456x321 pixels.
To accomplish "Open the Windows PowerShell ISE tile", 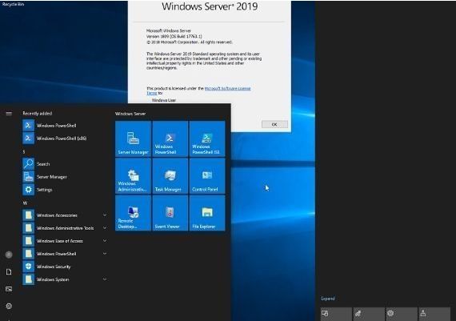I will [207, 138].
